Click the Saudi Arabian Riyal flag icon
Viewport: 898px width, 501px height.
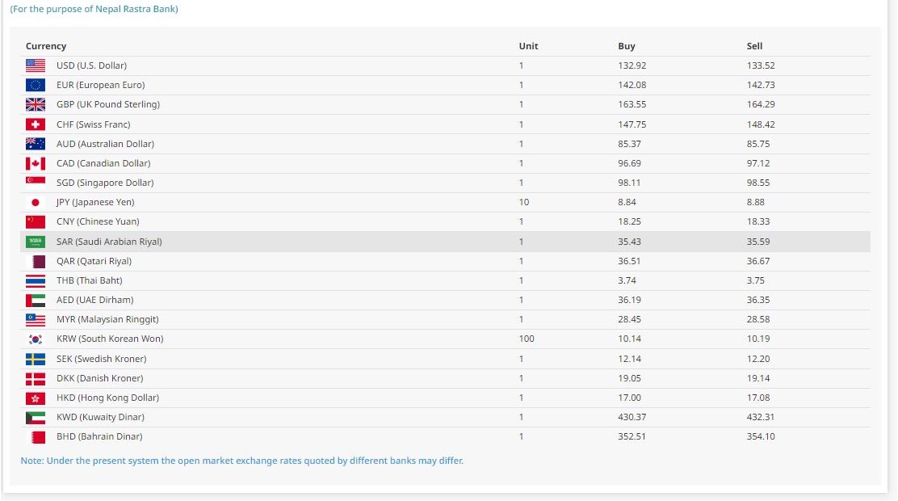36,242
